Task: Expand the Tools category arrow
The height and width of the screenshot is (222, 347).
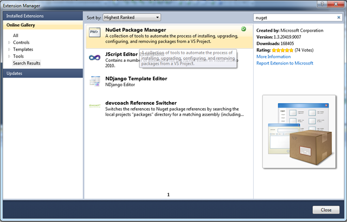Action: click(9, 56)
